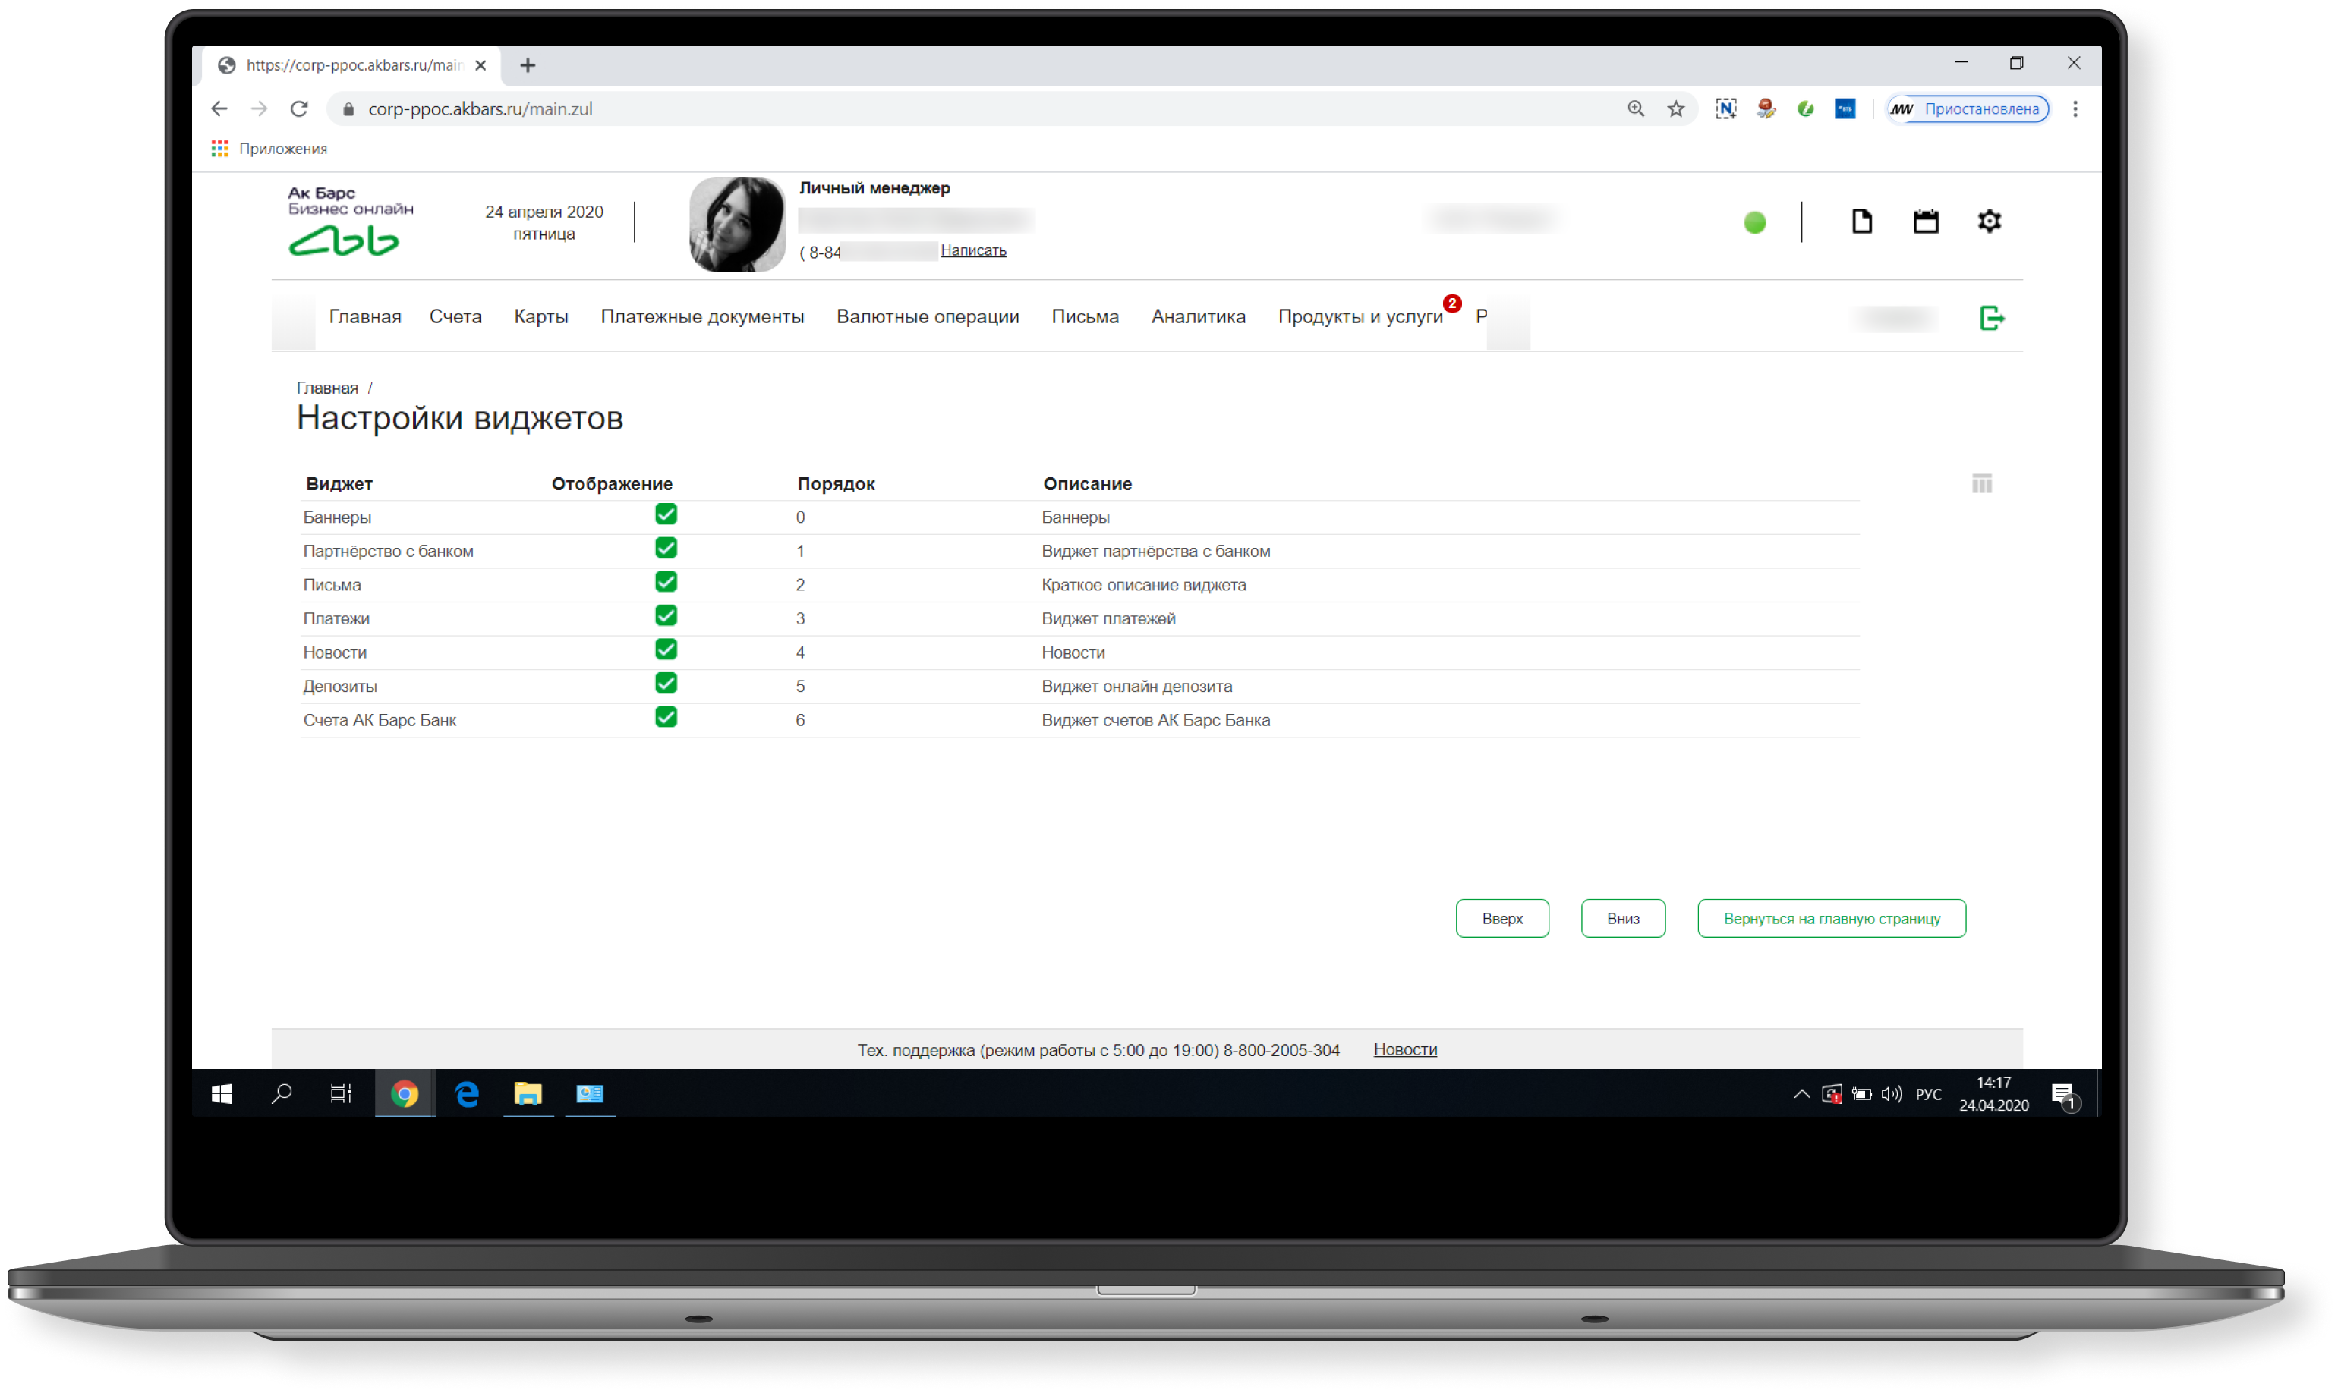The width and height of the screenshot is (2338, 1393).
Task: Click the personal manager photo
Action: [x=736, y=225]
